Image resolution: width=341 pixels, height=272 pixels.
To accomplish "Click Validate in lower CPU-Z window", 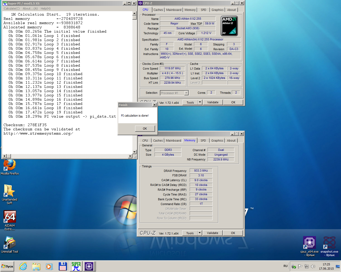I will [x=213, y=233].
